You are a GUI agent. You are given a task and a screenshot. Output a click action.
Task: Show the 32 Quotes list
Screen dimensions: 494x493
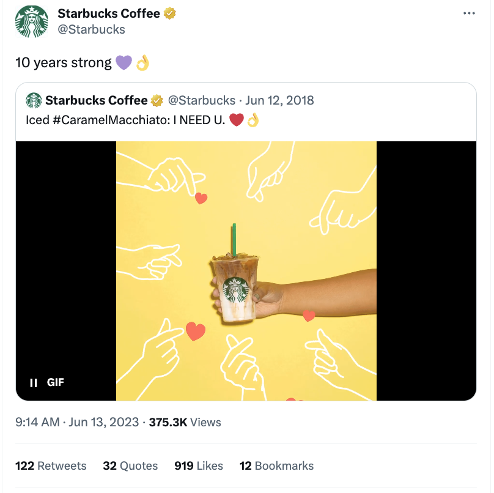130,466
